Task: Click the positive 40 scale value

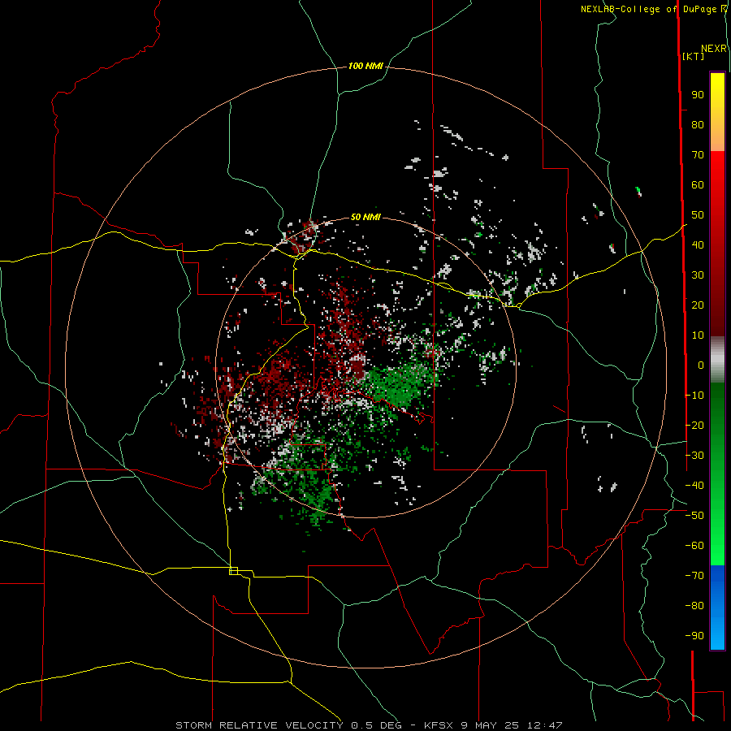Action: pyautogui.click(x=698, y=244)
